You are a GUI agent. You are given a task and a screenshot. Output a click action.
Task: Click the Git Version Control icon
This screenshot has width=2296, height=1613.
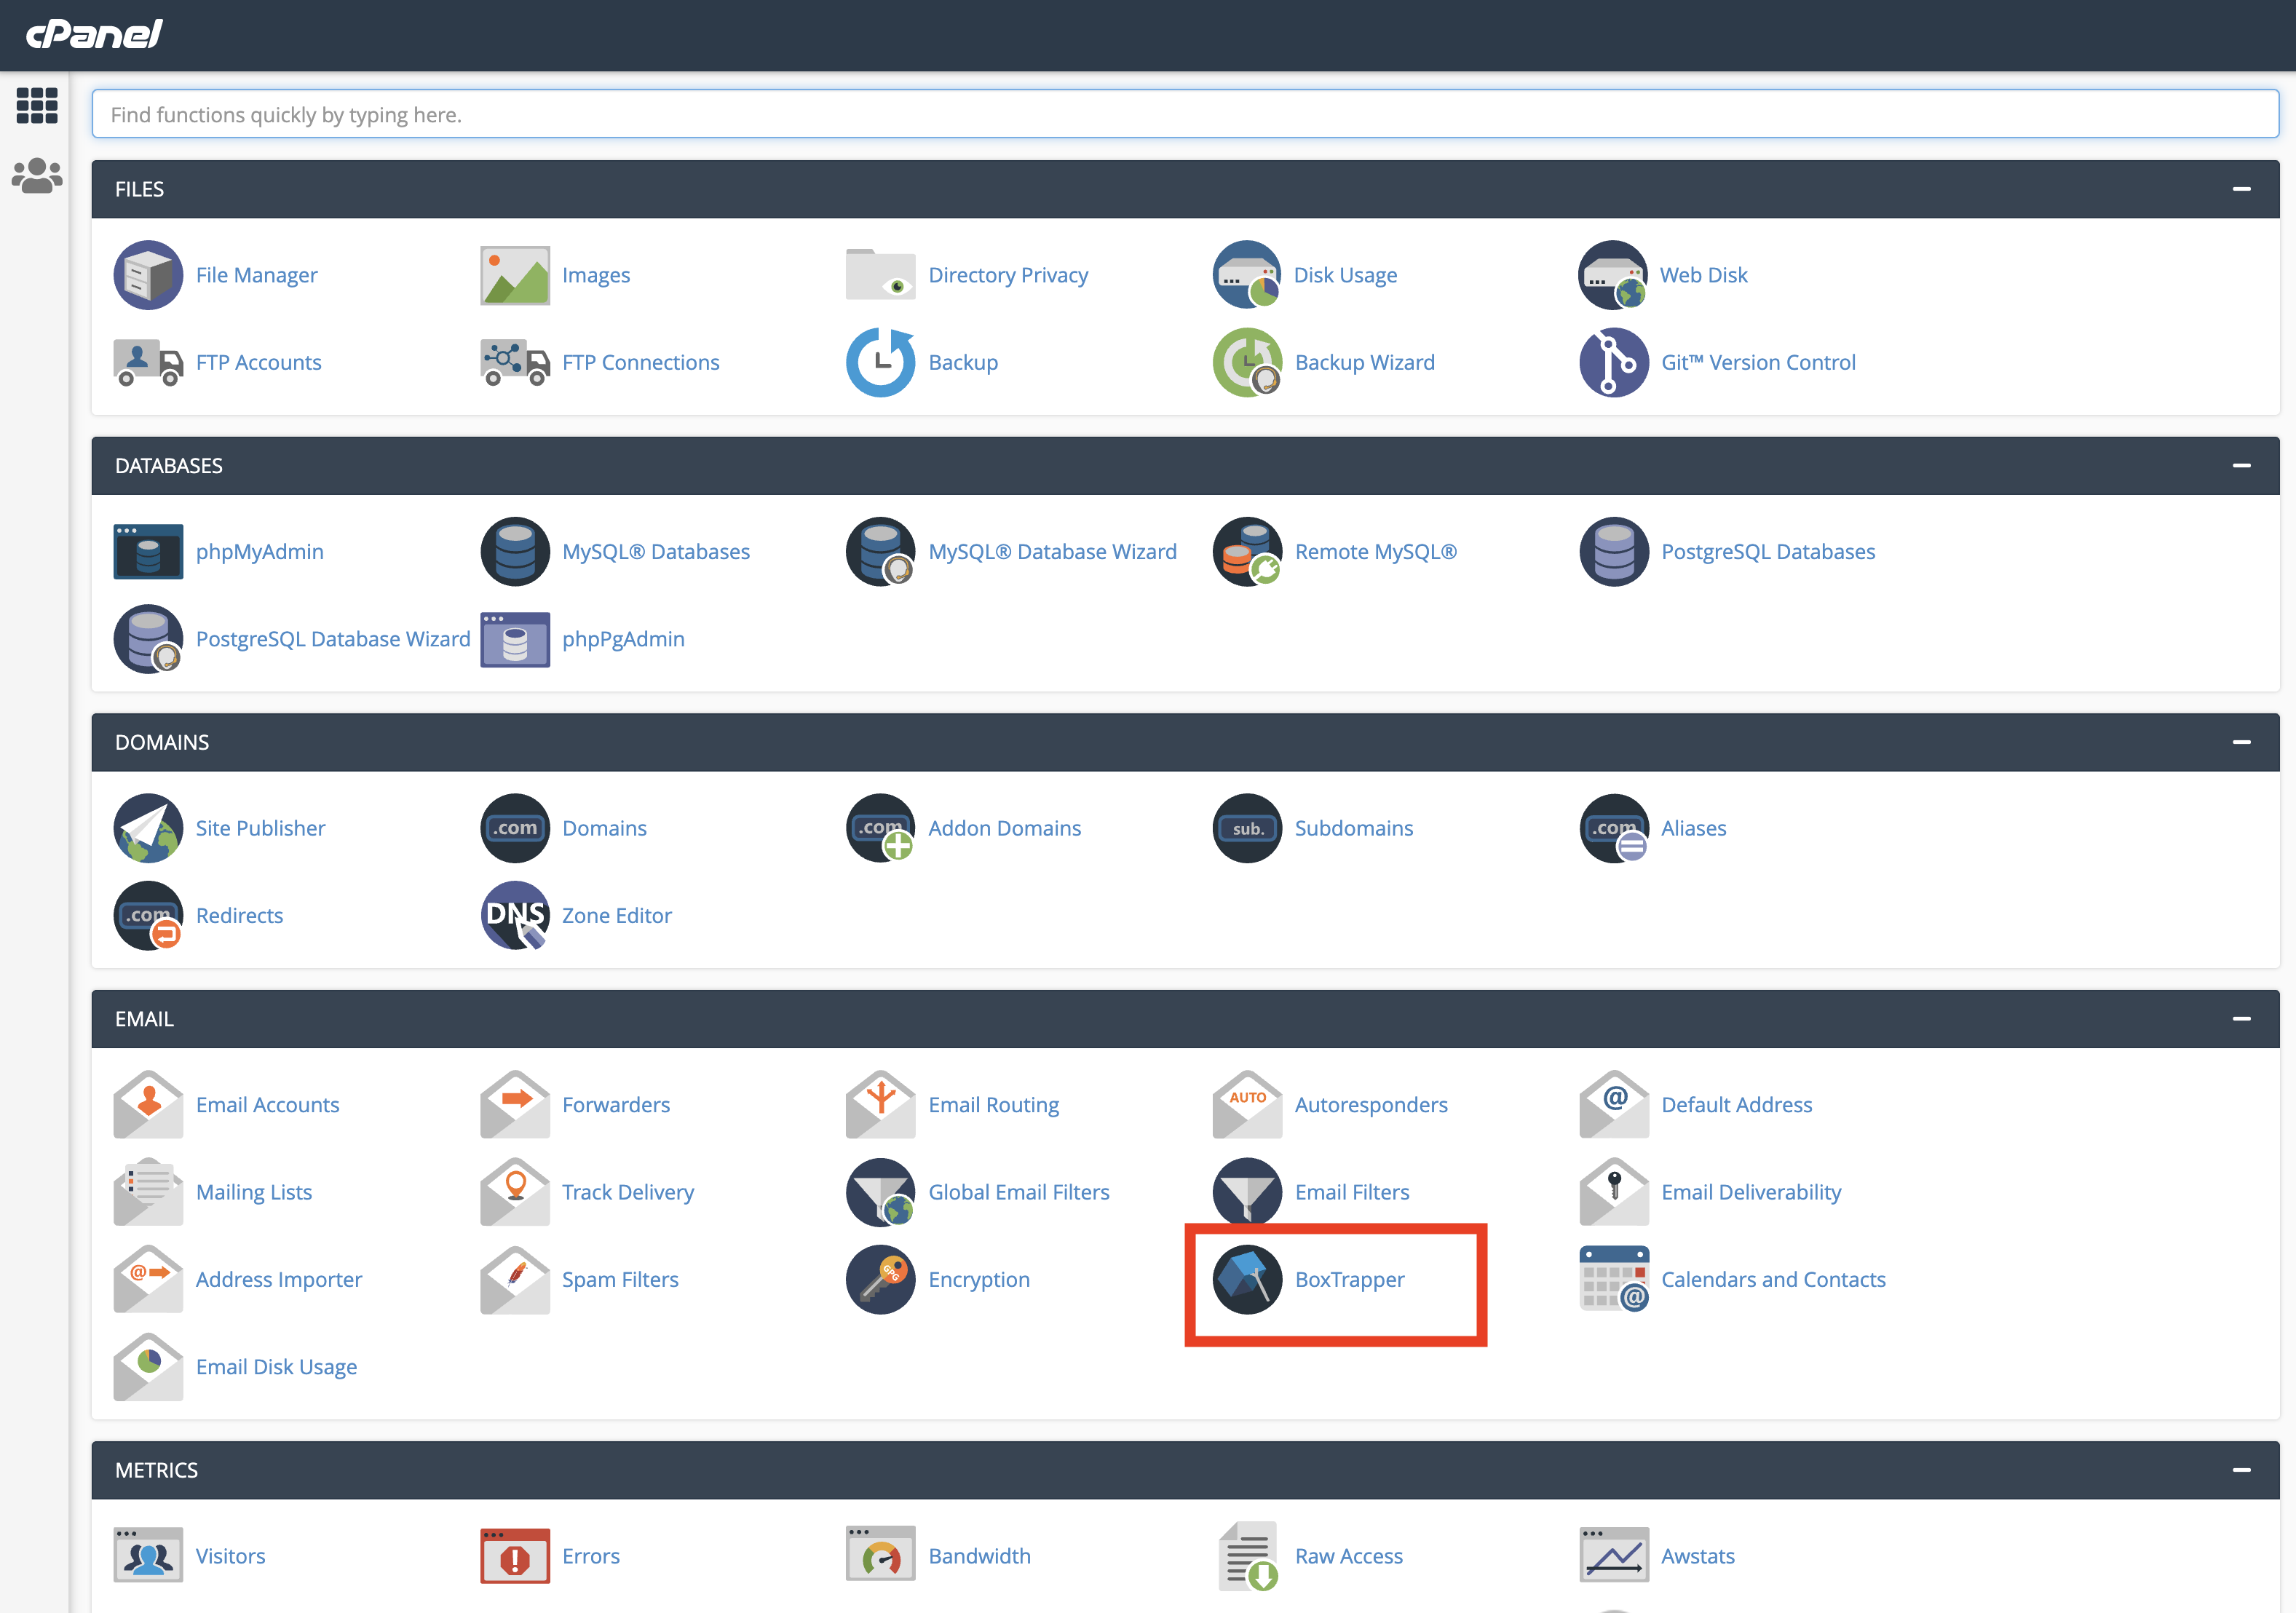(x=1613, y=362)
